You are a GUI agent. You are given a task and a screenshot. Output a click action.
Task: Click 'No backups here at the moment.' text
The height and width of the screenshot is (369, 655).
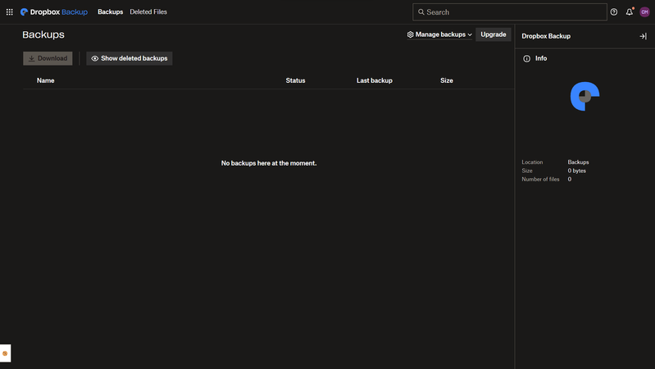269,163
